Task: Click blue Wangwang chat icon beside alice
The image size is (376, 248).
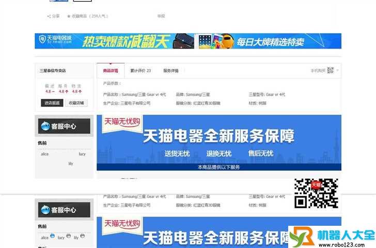Action: (x=52, y=236)
